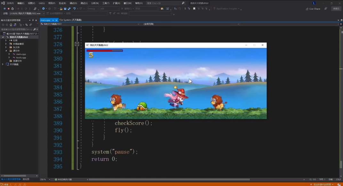Viewport: 343px width, 186px height.
Task: Click the pause debugging (break all) icon
Action: pyautogui.click(x=4, y=9)
